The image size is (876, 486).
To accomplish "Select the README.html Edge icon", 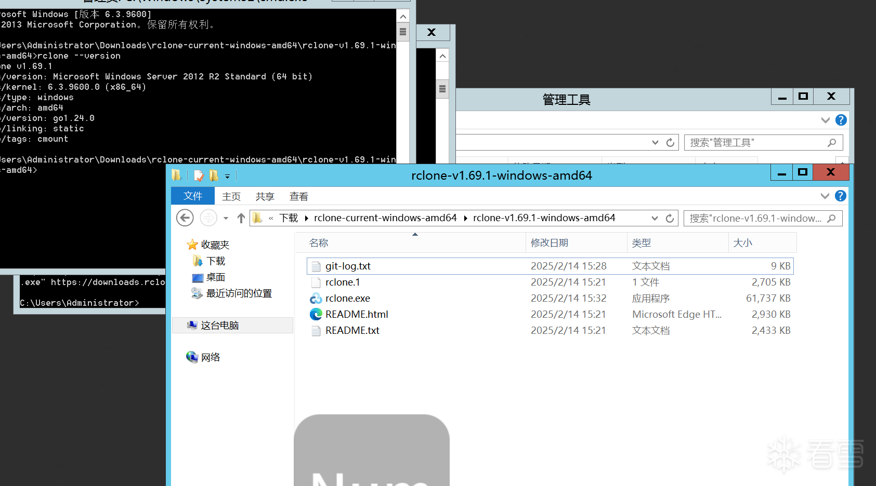I will click(x=316, y=315).
